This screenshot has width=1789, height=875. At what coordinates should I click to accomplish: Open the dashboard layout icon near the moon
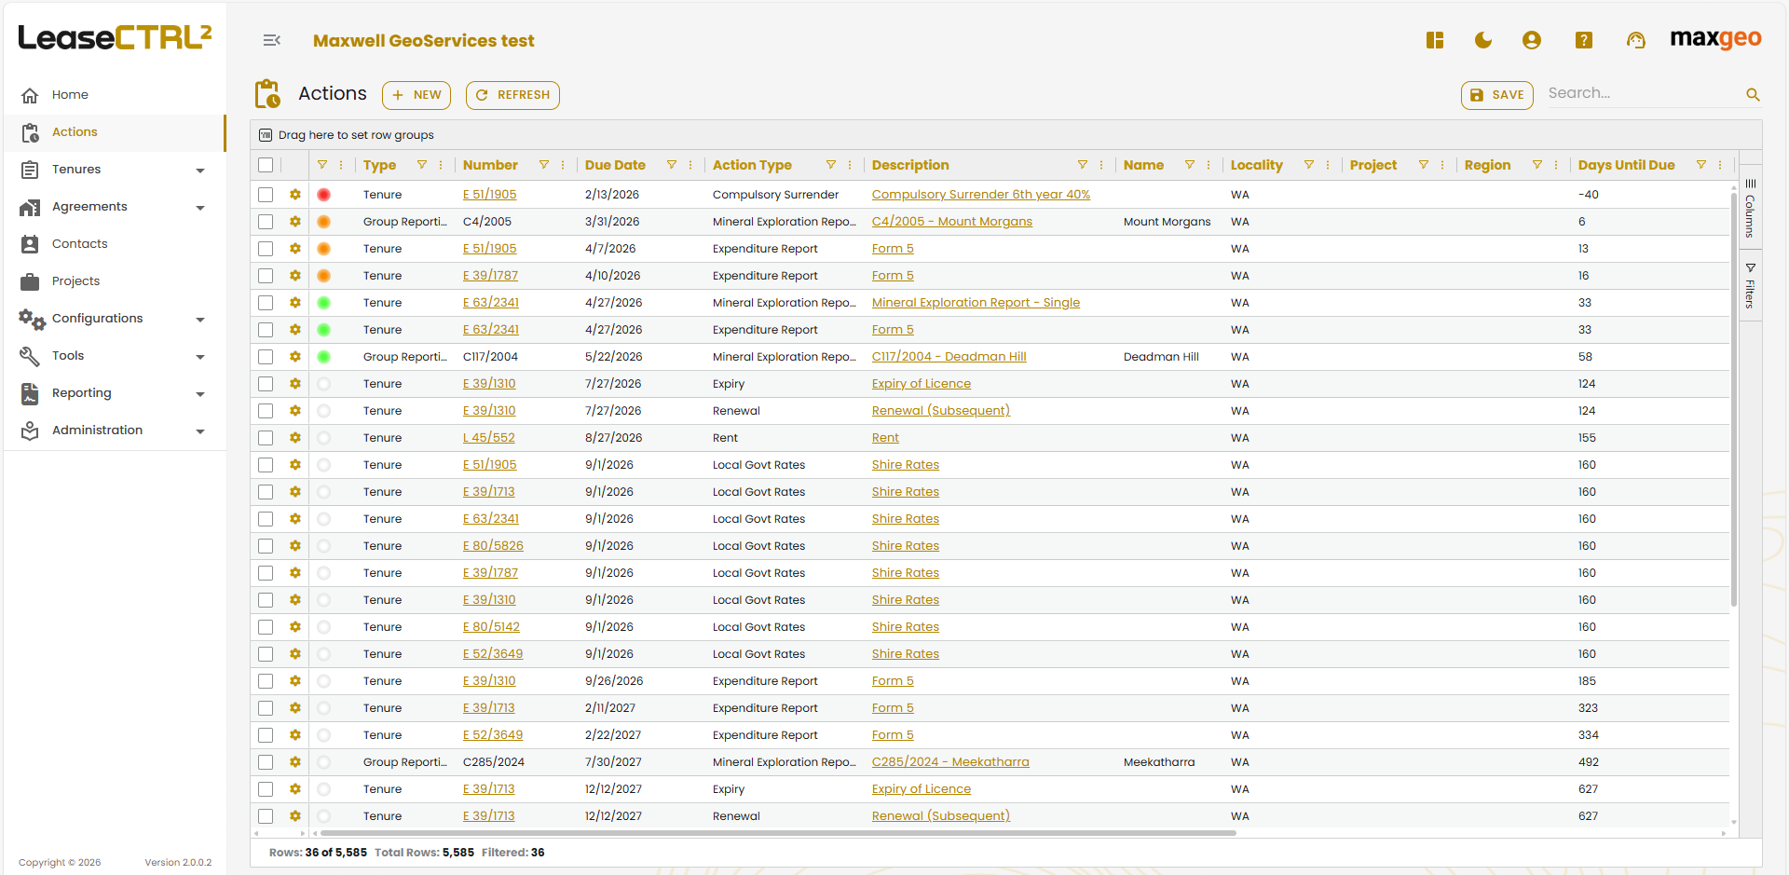point(1435,41)
